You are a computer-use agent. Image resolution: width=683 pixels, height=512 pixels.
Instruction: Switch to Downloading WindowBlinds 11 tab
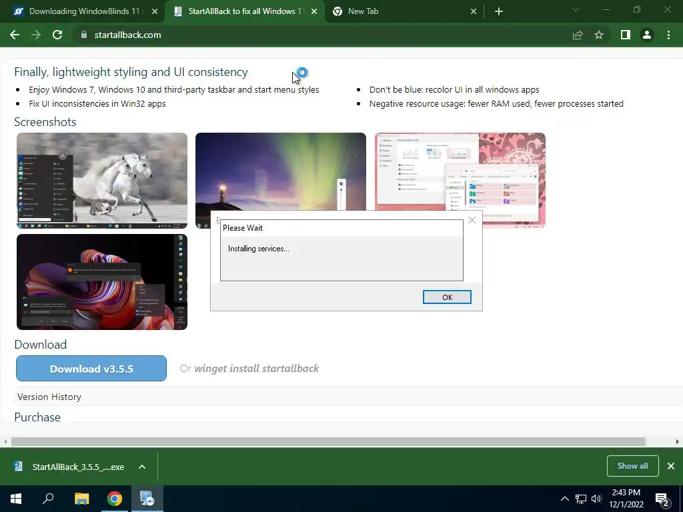click(x=83, y=11)
